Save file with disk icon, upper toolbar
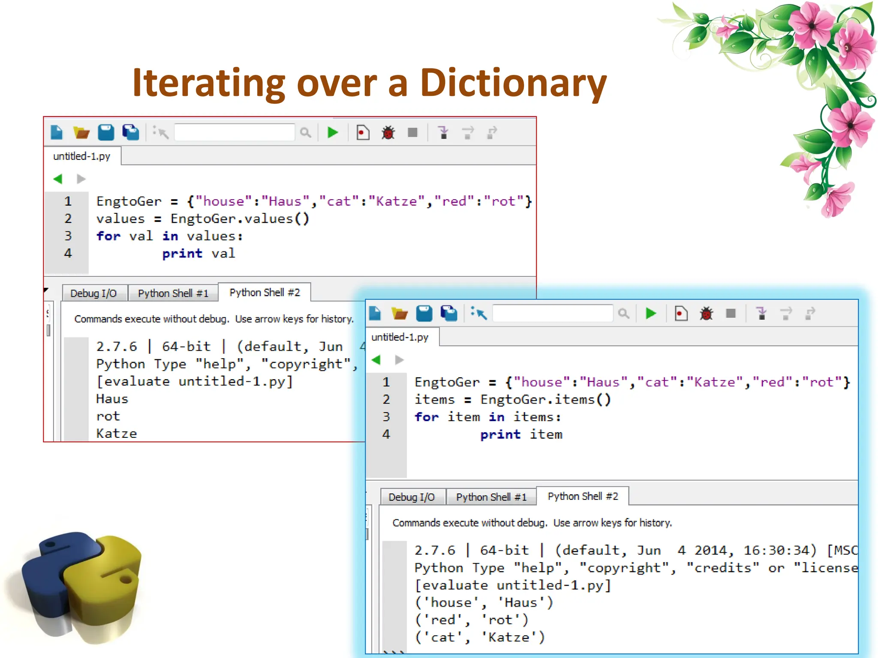The image size is (878, 658). [x=105, y=132]
